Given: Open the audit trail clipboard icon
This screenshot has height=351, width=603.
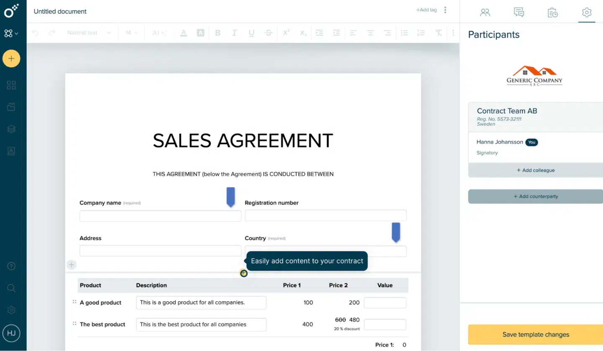Looking at the screenshot, I should (x=553, y=12).
